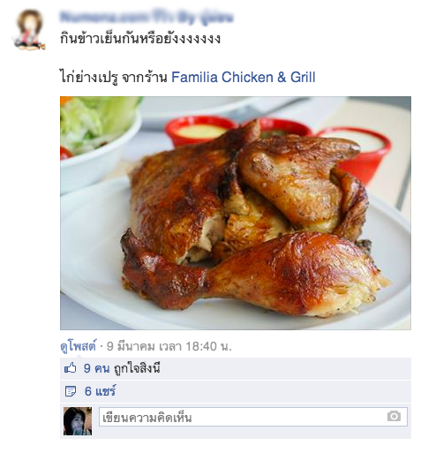Click the yellow sauce cup in photo
Viewport: 428px width, 453px height.
[x=200, y=131]
